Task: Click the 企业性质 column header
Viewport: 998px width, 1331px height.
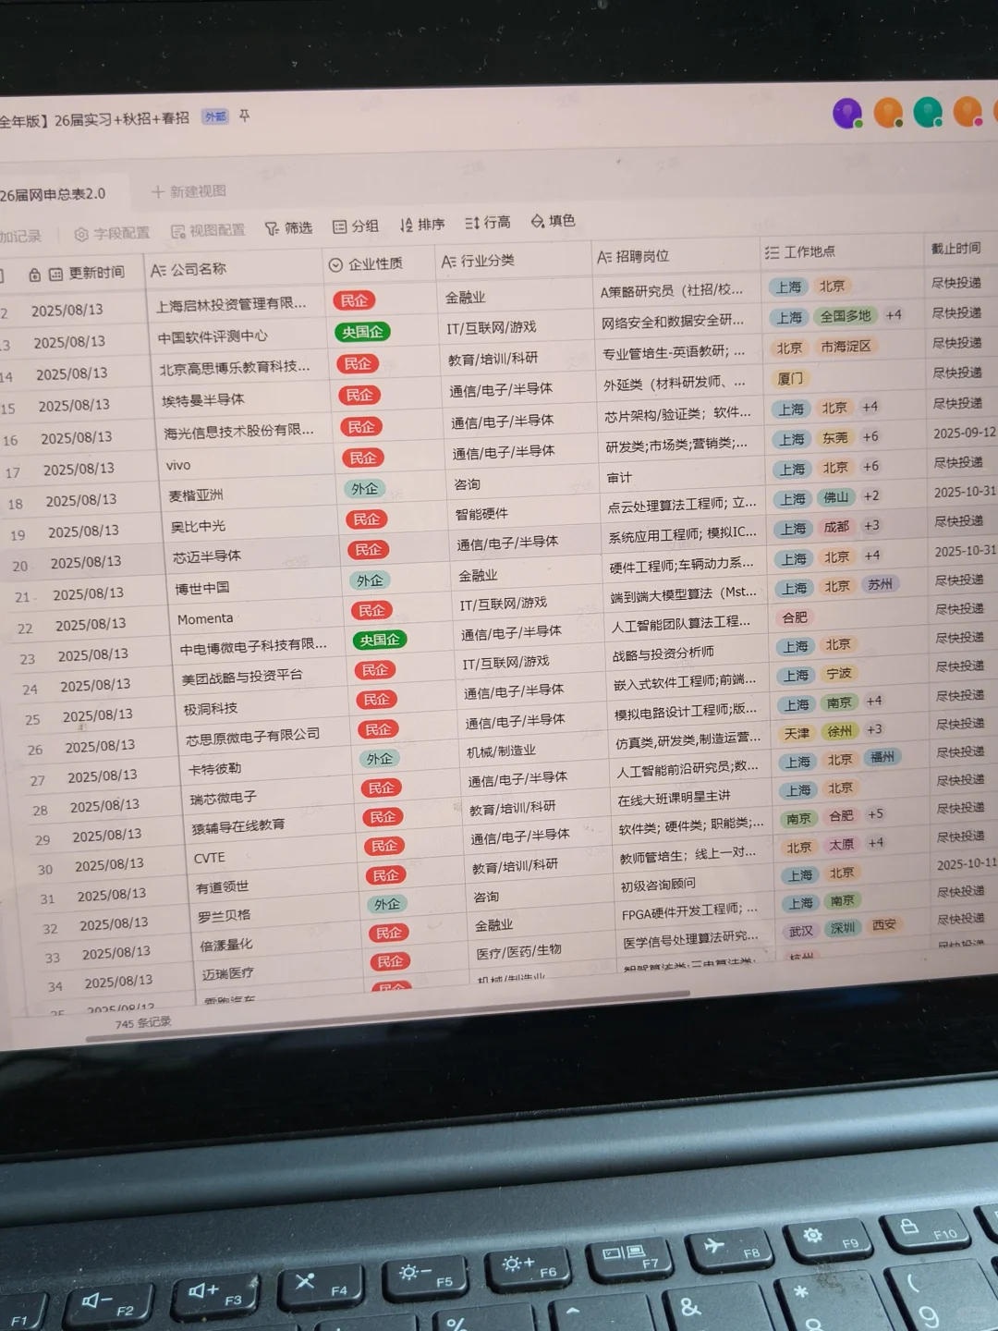Action: [x=367, y=263]
